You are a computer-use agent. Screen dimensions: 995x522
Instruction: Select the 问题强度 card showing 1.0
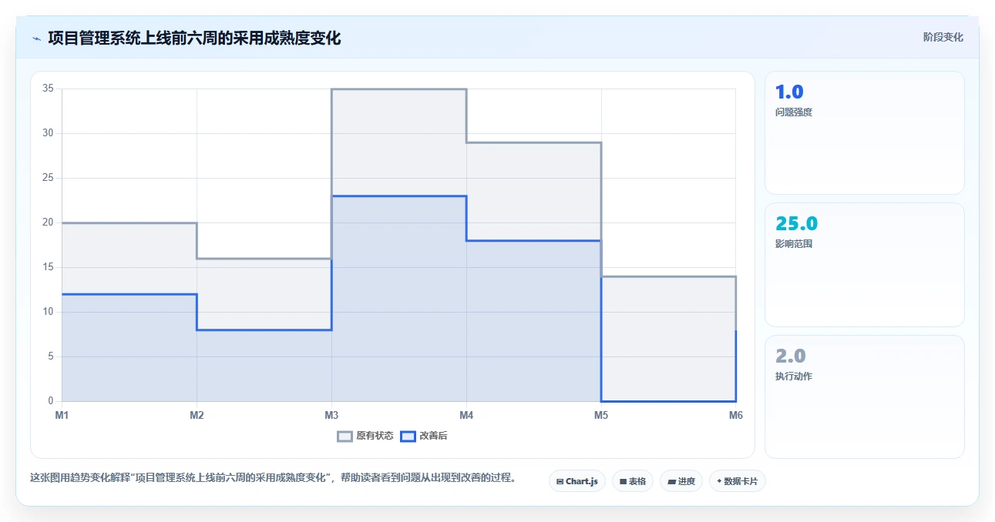[864, 132]
